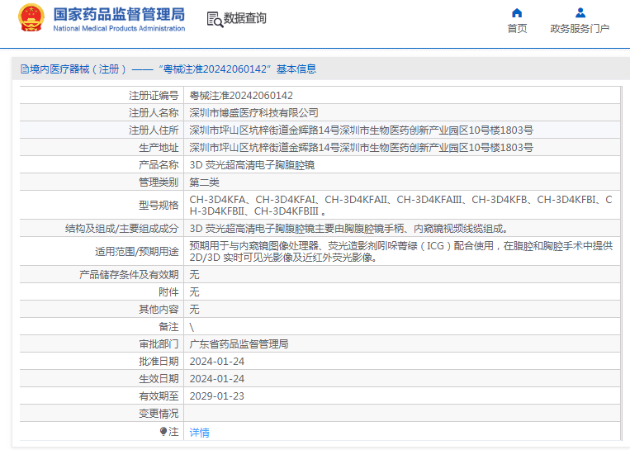Viewport: 630px width, 450px height.
Task: Select the 生产地址 address value
Action: click(361, 148)
